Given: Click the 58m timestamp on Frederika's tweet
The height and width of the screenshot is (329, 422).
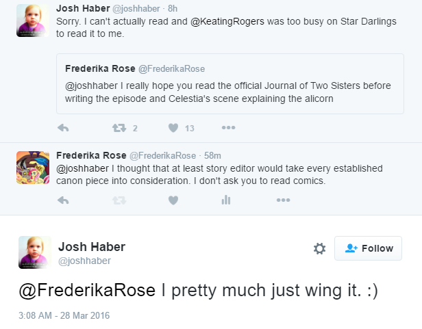Looking at the screenshot, I should [213, 155].
